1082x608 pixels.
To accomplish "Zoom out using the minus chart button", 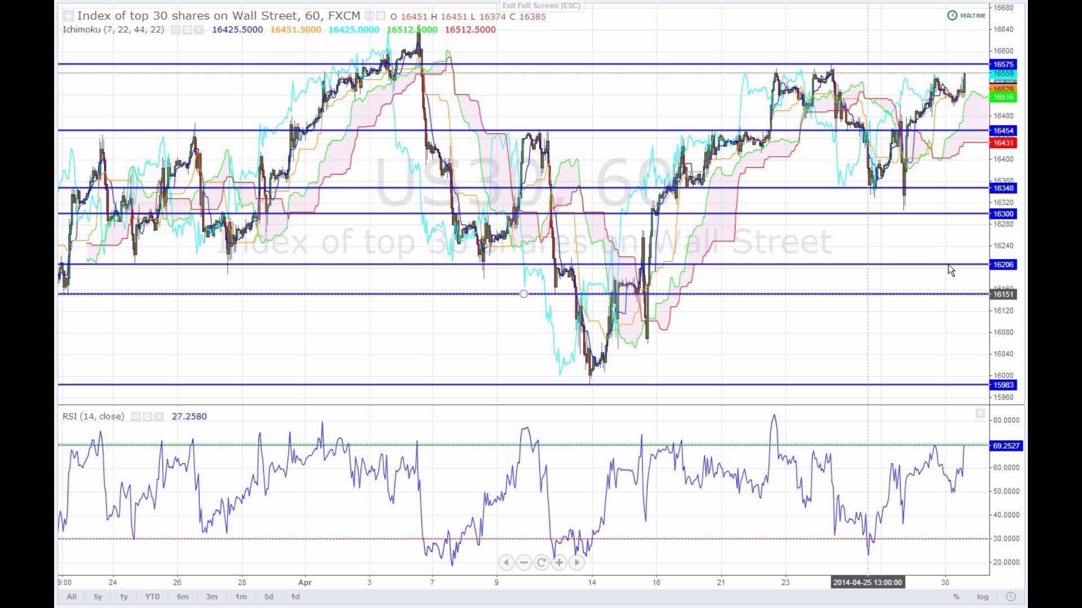I will [x=524, y=562].
